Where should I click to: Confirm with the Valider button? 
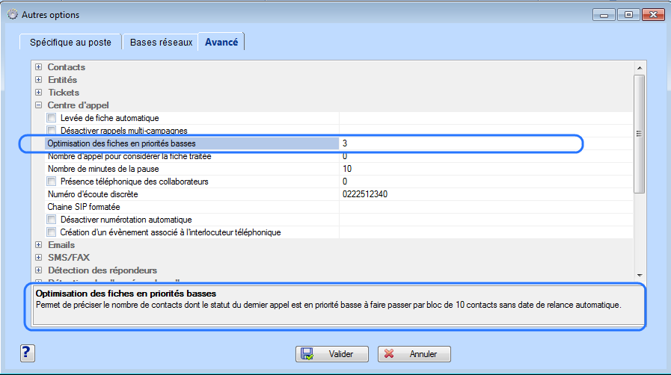tap(332, 354)
